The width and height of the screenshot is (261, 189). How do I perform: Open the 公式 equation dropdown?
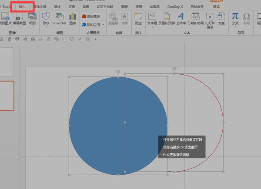(235, 27)
